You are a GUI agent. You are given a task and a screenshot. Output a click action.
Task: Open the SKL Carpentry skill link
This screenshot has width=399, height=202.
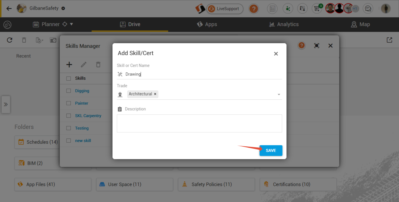click(x=88, y=116)
